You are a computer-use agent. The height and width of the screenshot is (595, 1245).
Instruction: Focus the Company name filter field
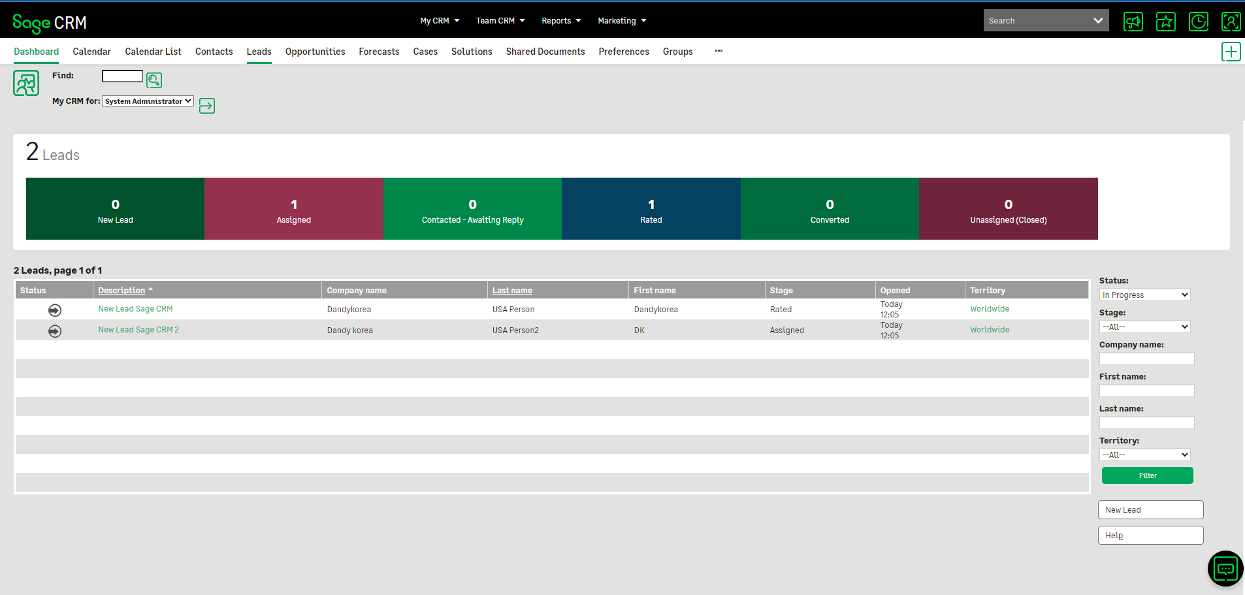pyautogui.click(x=1146, y=359)
